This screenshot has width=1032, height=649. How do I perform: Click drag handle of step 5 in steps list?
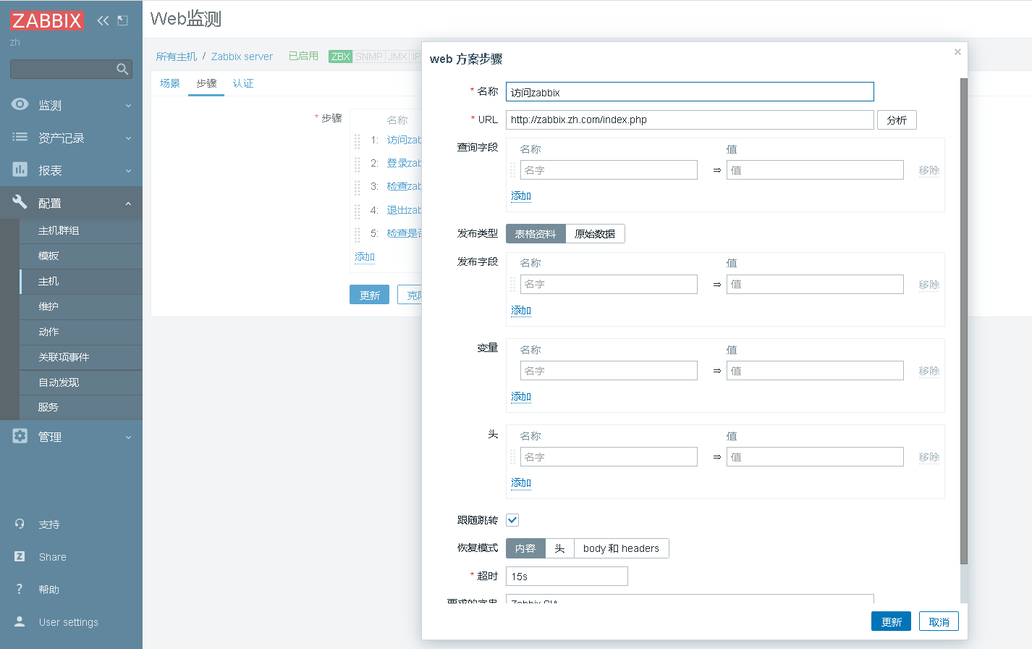pos(357,234)
